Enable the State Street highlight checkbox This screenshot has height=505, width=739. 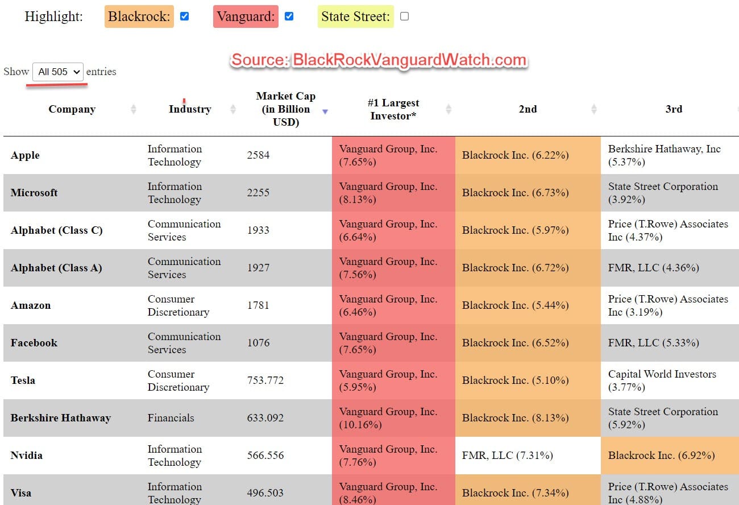pos(404,16)
